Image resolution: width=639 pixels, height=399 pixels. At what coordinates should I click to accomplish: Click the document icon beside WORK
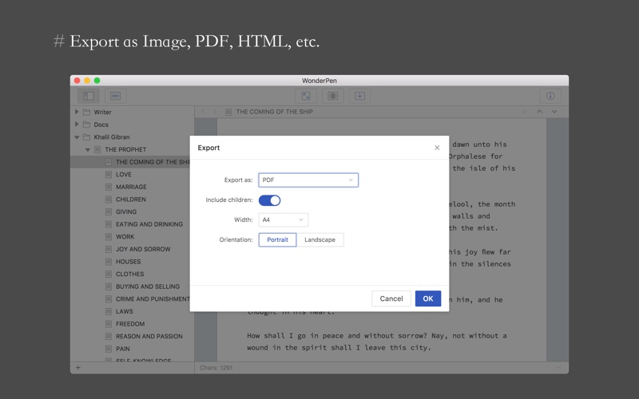pos(109,236)
